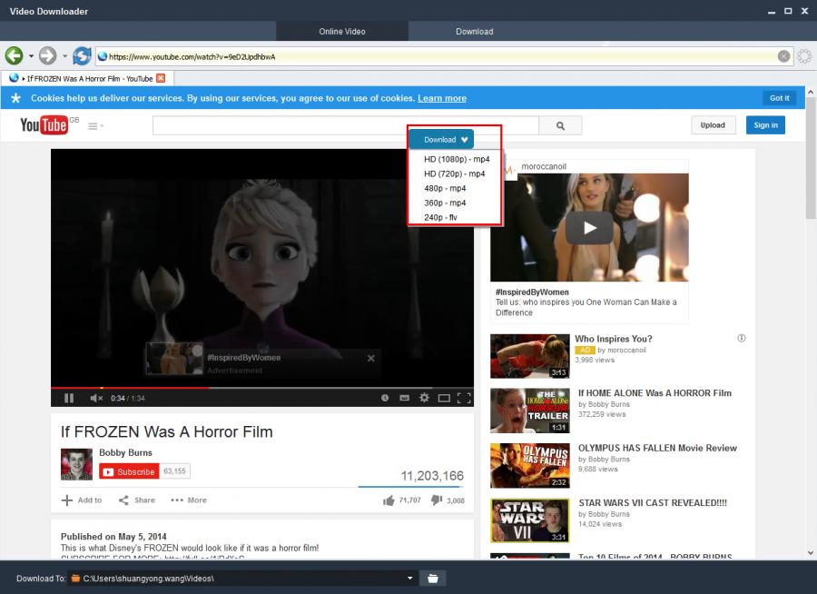Click the browser back arrow icon
This screenshot has width=817, height=594.
pyautogui.click(x=14, y=56)
